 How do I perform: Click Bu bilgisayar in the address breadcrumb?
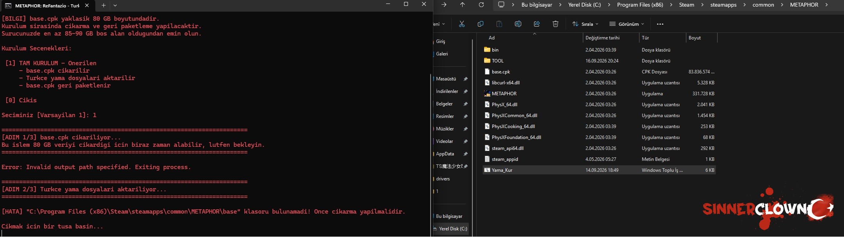[537, 5]
